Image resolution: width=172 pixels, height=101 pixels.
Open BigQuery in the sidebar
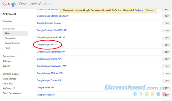(x=7, y=88)
